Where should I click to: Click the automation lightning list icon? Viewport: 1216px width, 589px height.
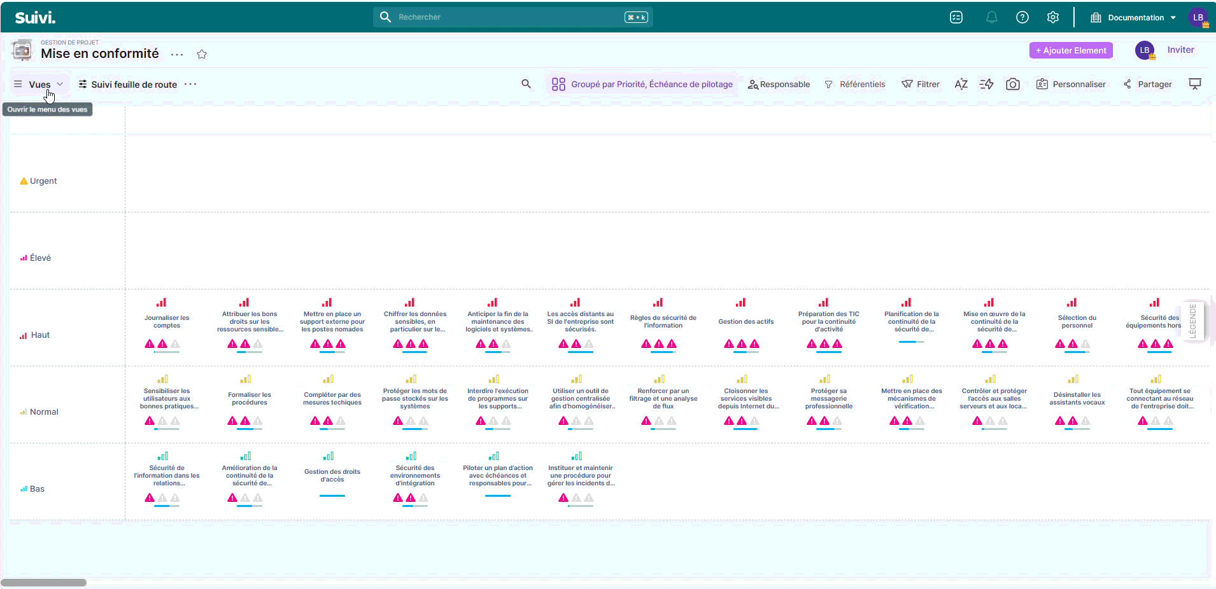986,85
